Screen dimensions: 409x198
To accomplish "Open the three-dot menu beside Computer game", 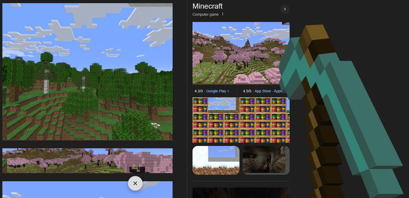I will pos(223,14).
